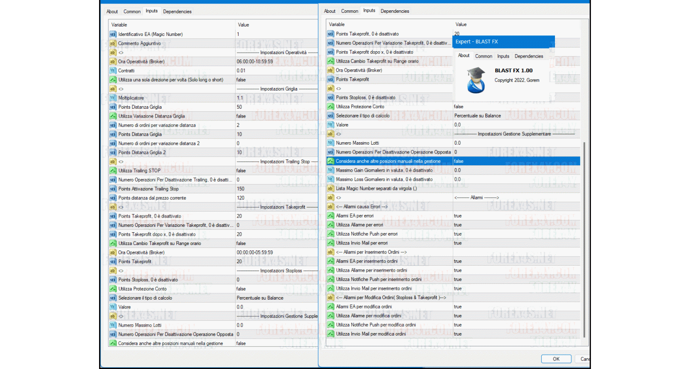The width and height of the screenshot is (690, 369).
Task: Click the BLAST FX graduate expert icon
Action: (x=476, y=80)
